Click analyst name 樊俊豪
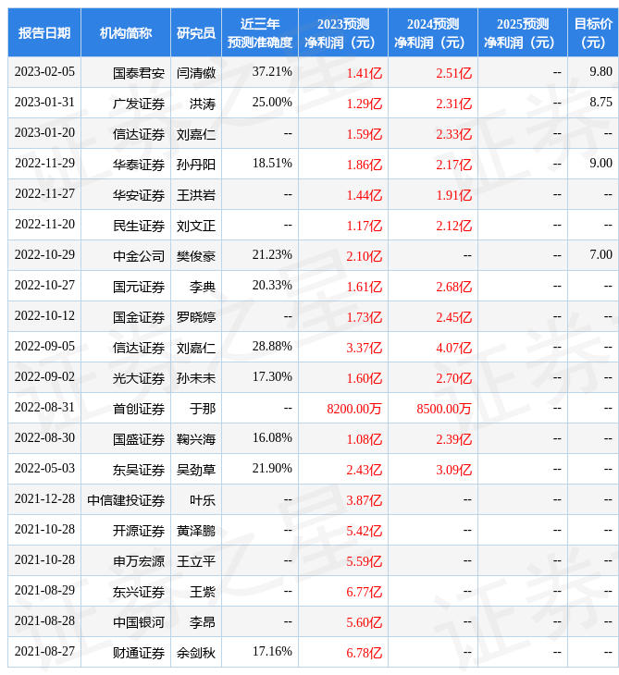 pos(196,255)
